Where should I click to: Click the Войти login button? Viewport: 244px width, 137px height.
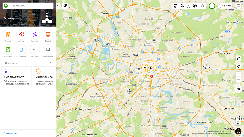225,6
